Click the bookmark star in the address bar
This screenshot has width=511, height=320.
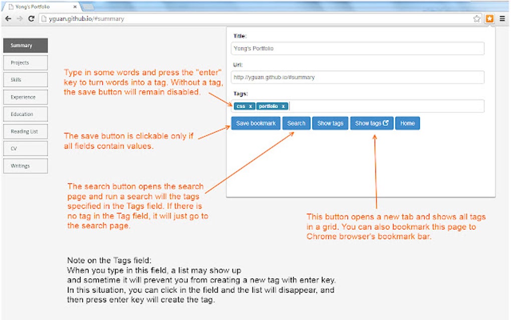pos(477,18)
